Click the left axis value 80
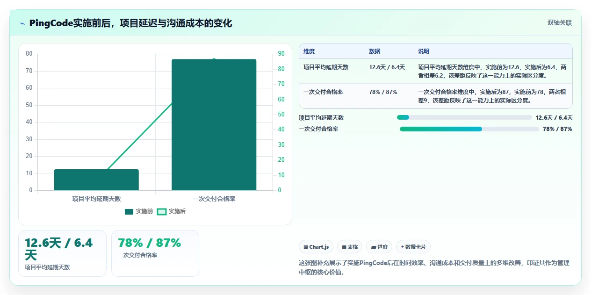 tap(29, 54)
